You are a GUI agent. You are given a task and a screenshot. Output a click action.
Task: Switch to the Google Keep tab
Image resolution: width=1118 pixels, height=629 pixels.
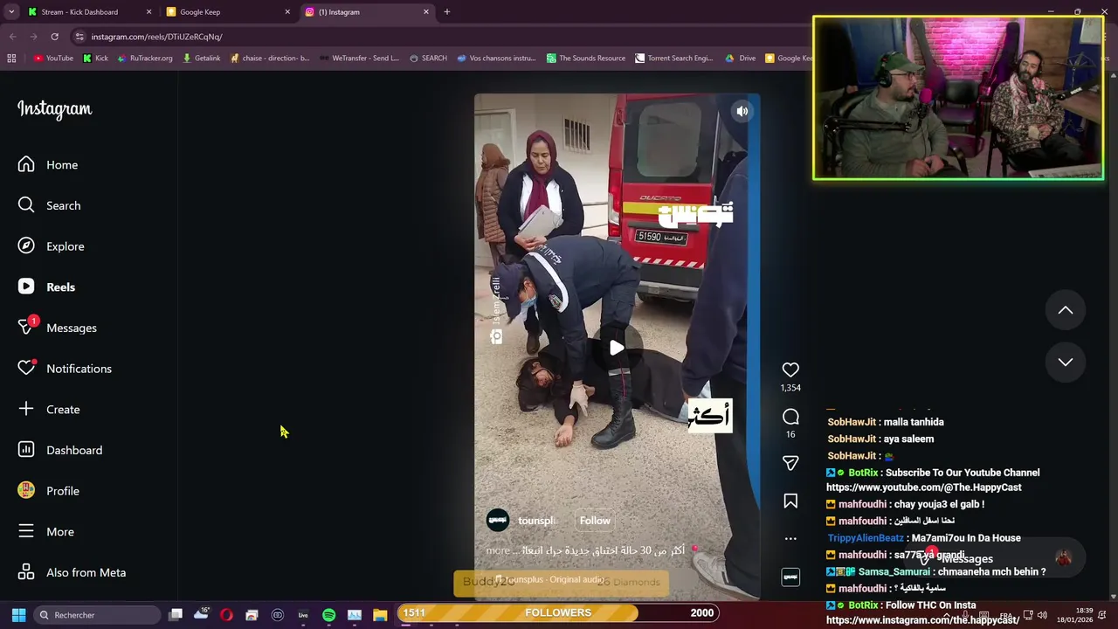pyautogui.click(x=227, y=12)
